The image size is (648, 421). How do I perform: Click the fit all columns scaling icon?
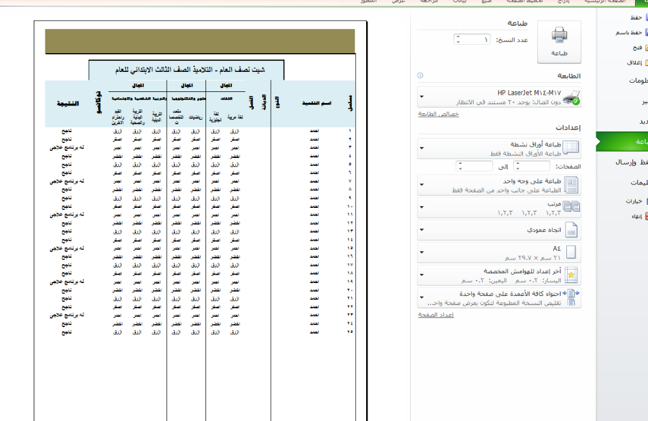pos(571,297)
